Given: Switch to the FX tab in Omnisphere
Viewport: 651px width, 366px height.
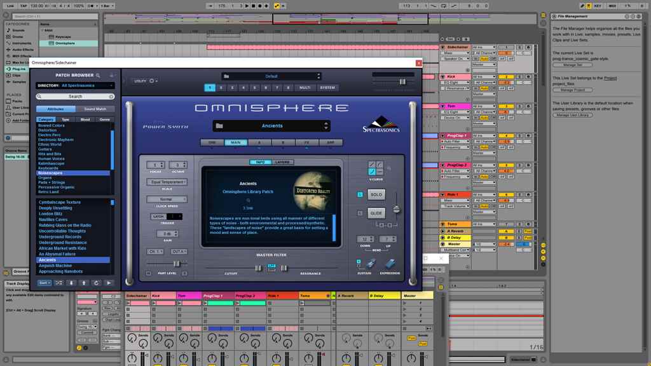Looking at the screenshot, I should (x=307, y=143).
